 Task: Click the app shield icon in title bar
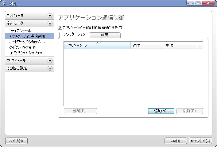[x=5, y=3]
